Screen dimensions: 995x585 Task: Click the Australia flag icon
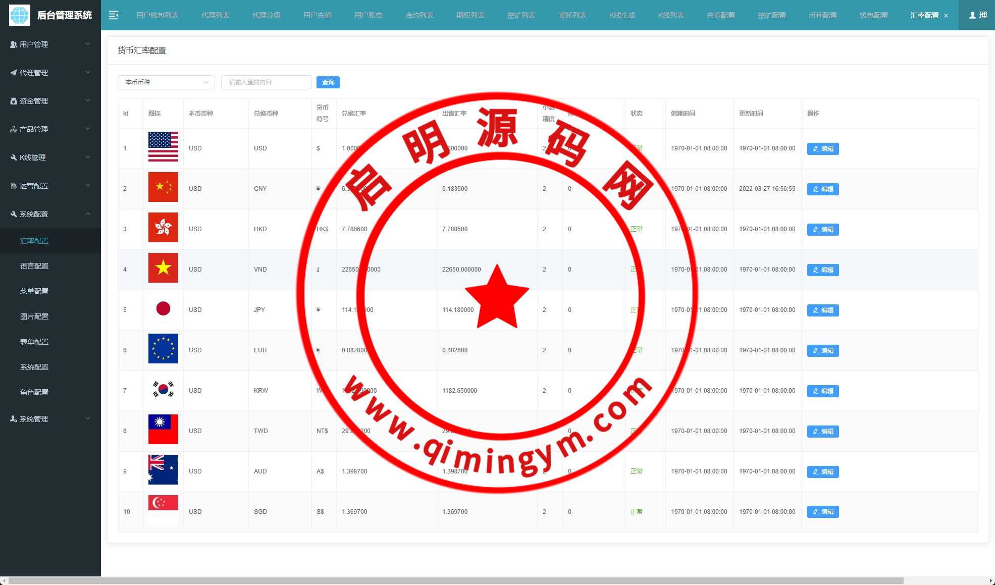pyautogui.click(x=163, y=469)
